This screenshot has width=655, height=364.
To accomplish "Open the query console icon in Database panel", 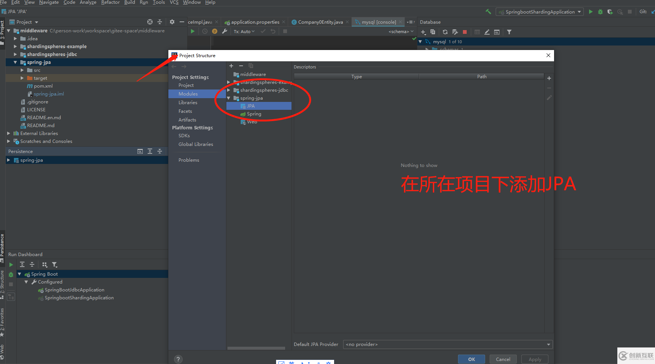I will point(497,32).
